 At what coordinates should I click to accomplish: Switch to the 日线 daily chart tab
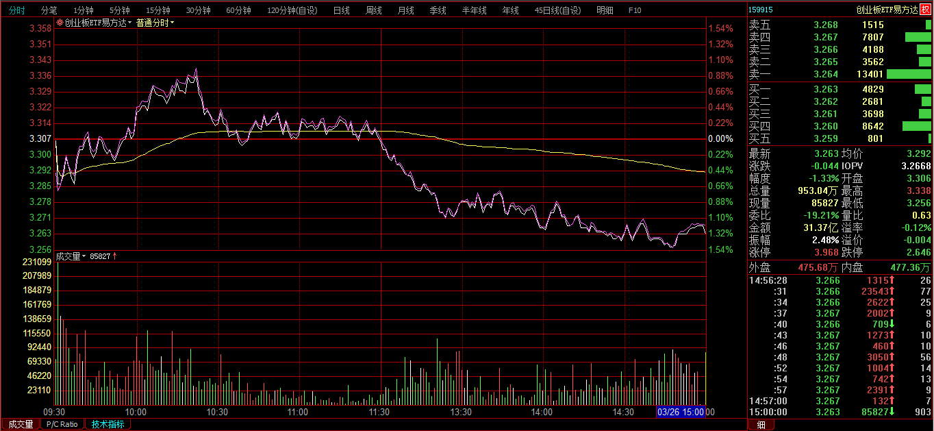(x=341, y=10)
